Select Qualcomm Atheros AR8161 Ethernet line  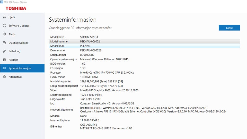(153, 111)
